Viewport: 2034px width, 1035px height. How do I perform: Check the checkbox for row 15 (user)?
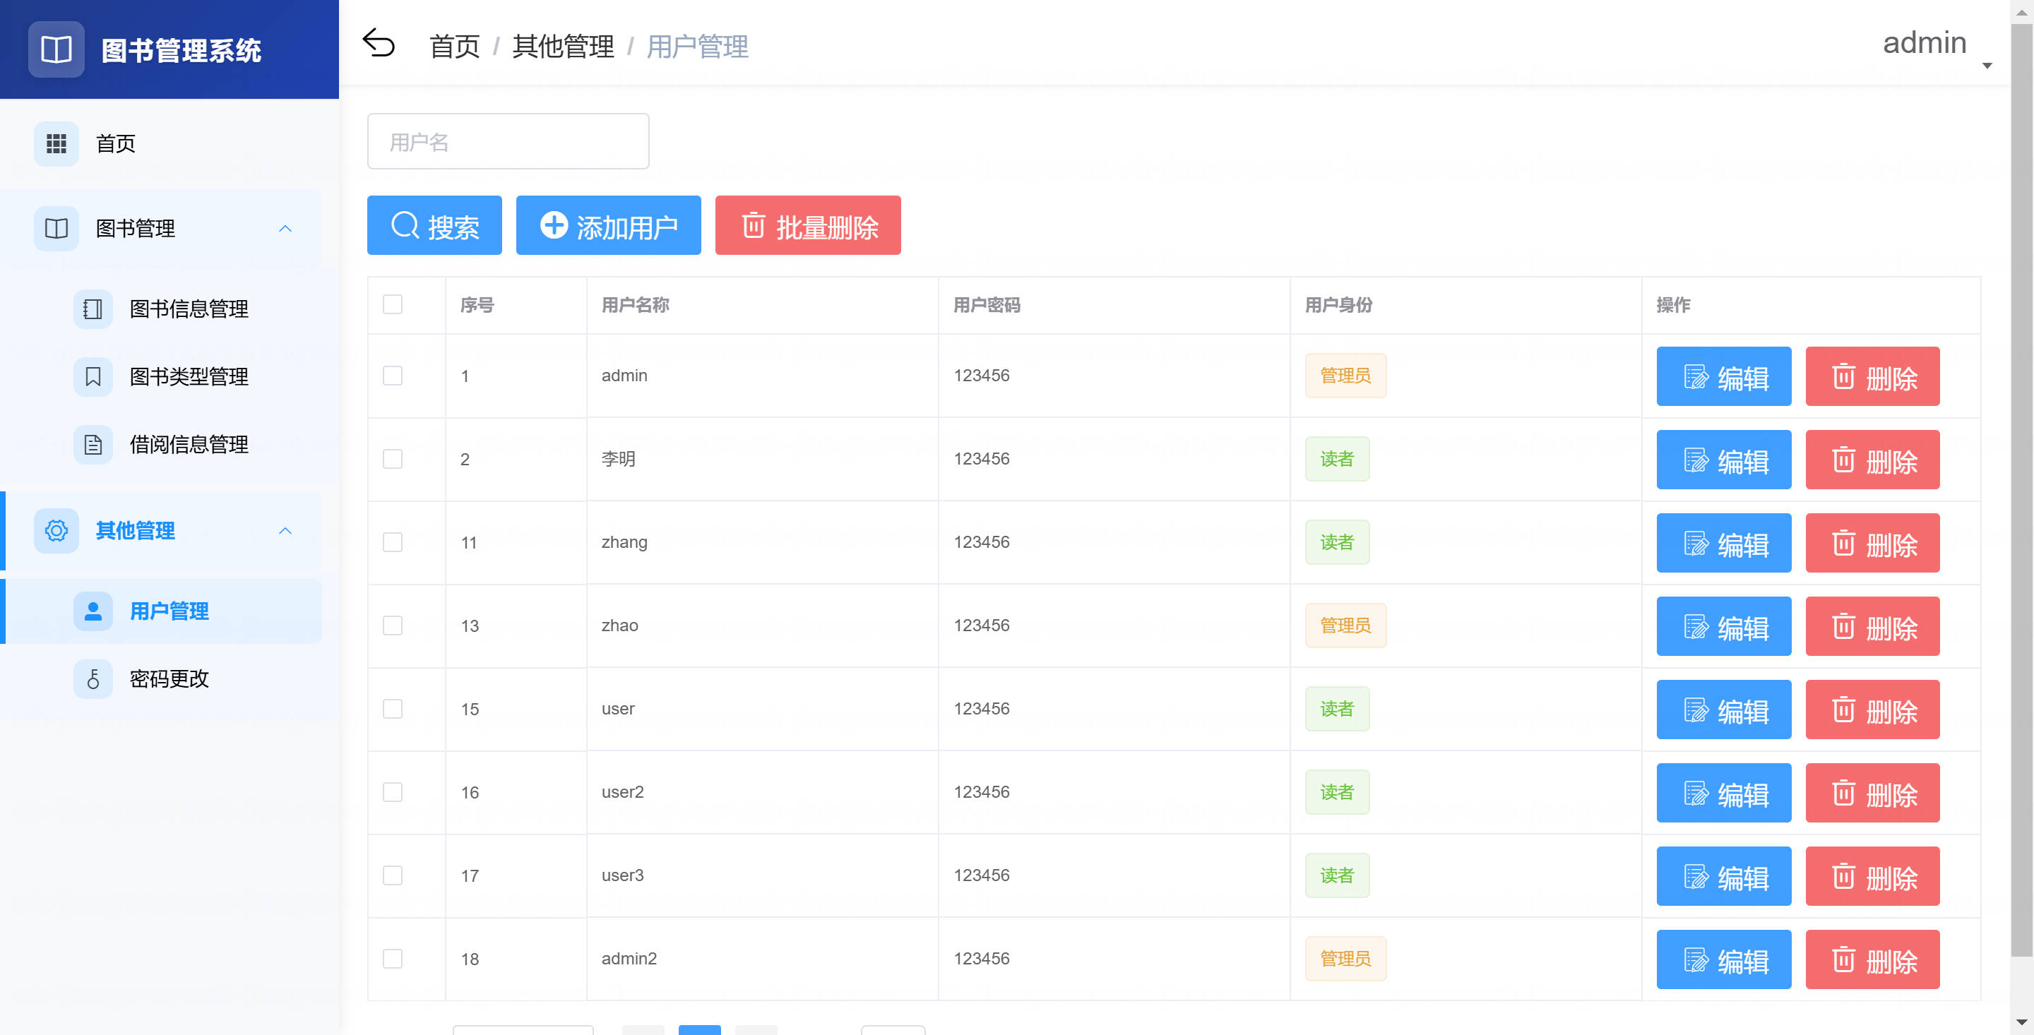393,709
